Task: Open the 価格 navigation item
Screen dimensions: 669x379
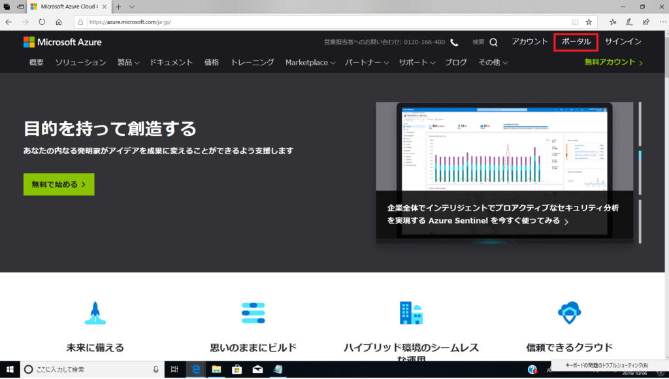Action: 212,62
